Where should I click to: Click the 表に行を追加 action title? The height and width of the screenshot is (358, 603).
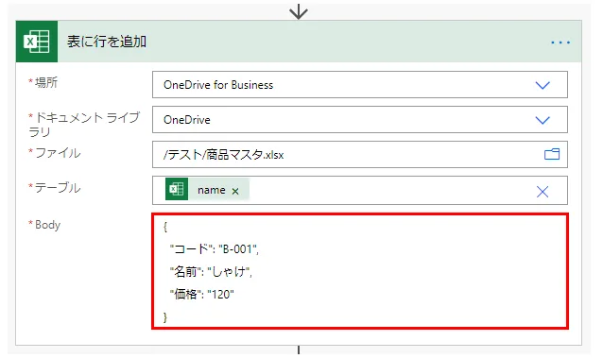[x=107, y=42]
